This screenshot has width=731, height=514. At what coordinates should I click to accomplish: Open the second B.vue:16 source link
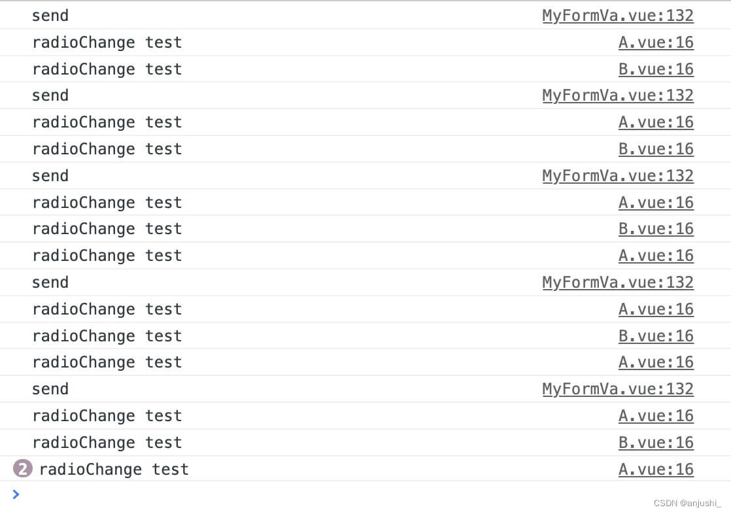tap(655, 149)
